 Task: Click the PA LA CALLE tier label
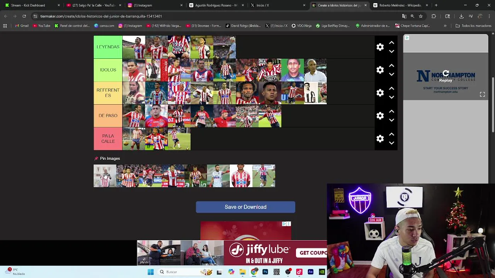pyautogui.click(x=108, y=139)
